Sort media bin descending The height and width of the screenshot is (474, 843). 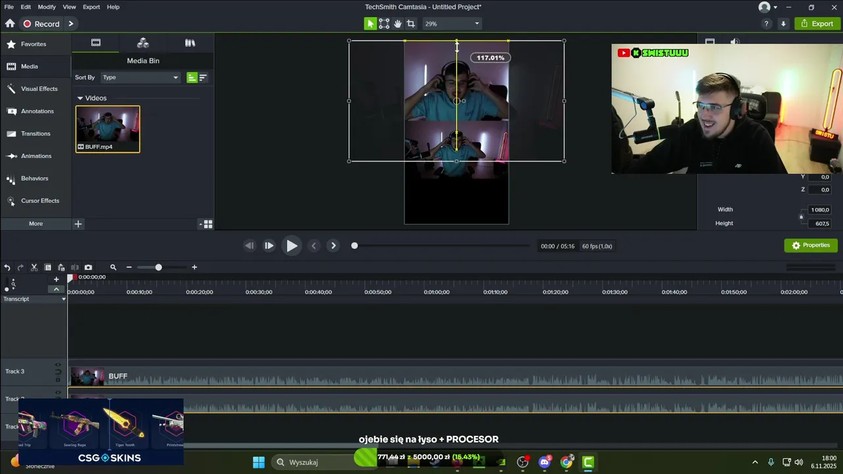pyautogui.click(x=203, y=78)
